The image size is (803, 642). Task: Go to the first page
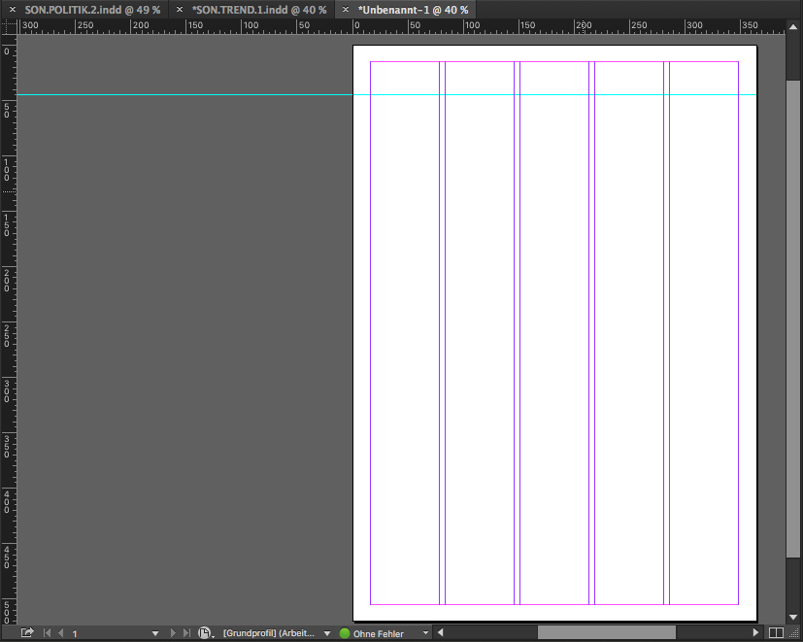pyautogui.click(x=48, y=633)
